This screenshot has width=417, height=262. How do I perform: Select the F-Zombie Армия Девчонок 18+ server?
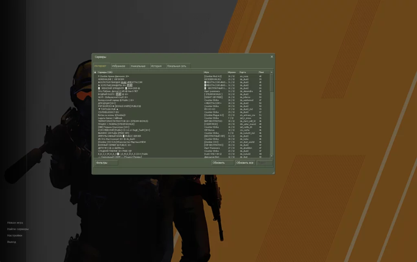click(182, 76)
